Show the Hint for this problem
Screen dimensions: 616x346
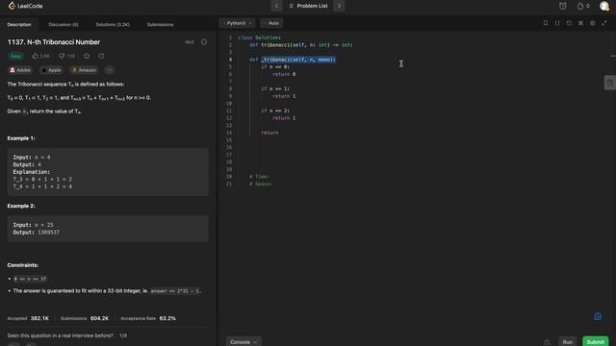point(190,42)
